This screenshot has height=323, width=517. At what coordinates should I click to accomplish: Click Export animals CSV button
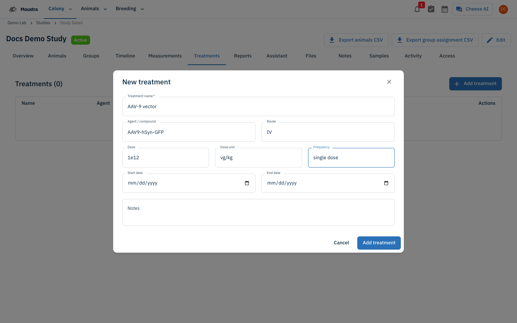click(x=356, y=40)
